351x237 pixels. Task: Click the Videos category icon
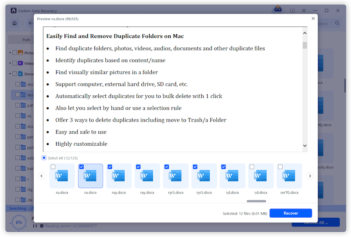(20, 63)
